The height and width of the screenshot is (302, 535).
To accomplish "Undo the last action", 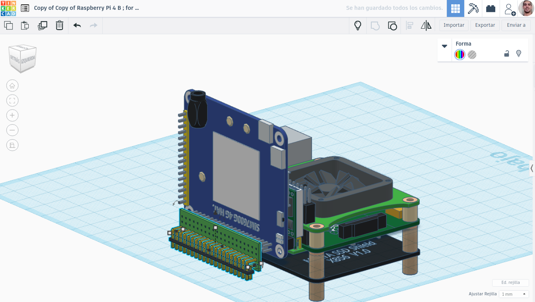I will point(77,26).
